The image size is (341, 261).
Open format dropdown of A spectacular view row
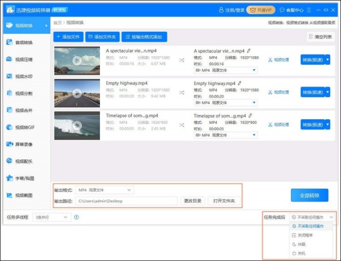click(x=226, y=70)
